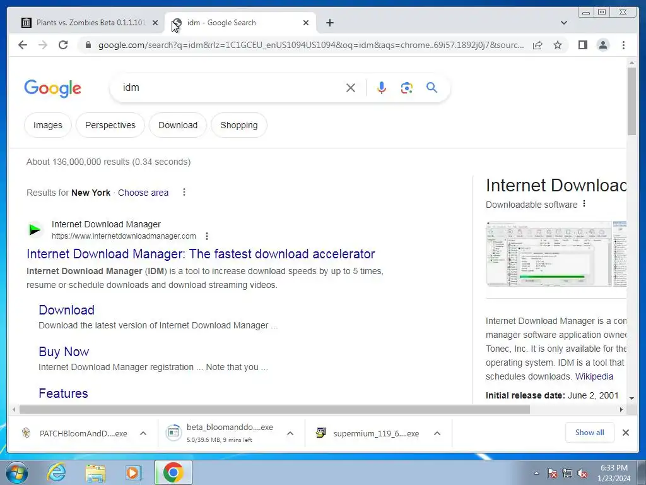This screenshot has height=485, width=646.
Task: Open the clock showing 6:33 PM
Action: (x=614, y=473)
